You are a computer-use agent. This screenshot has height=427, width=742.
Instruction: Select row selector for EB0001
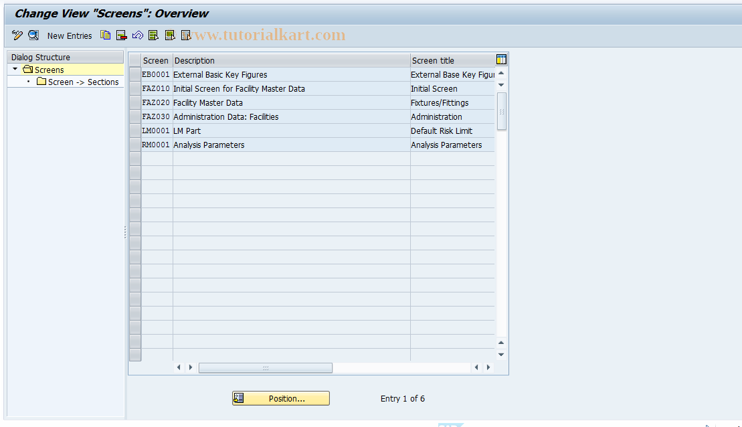[135, 74]
